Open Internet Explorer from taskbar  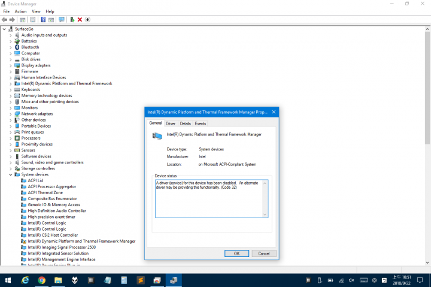25,280
